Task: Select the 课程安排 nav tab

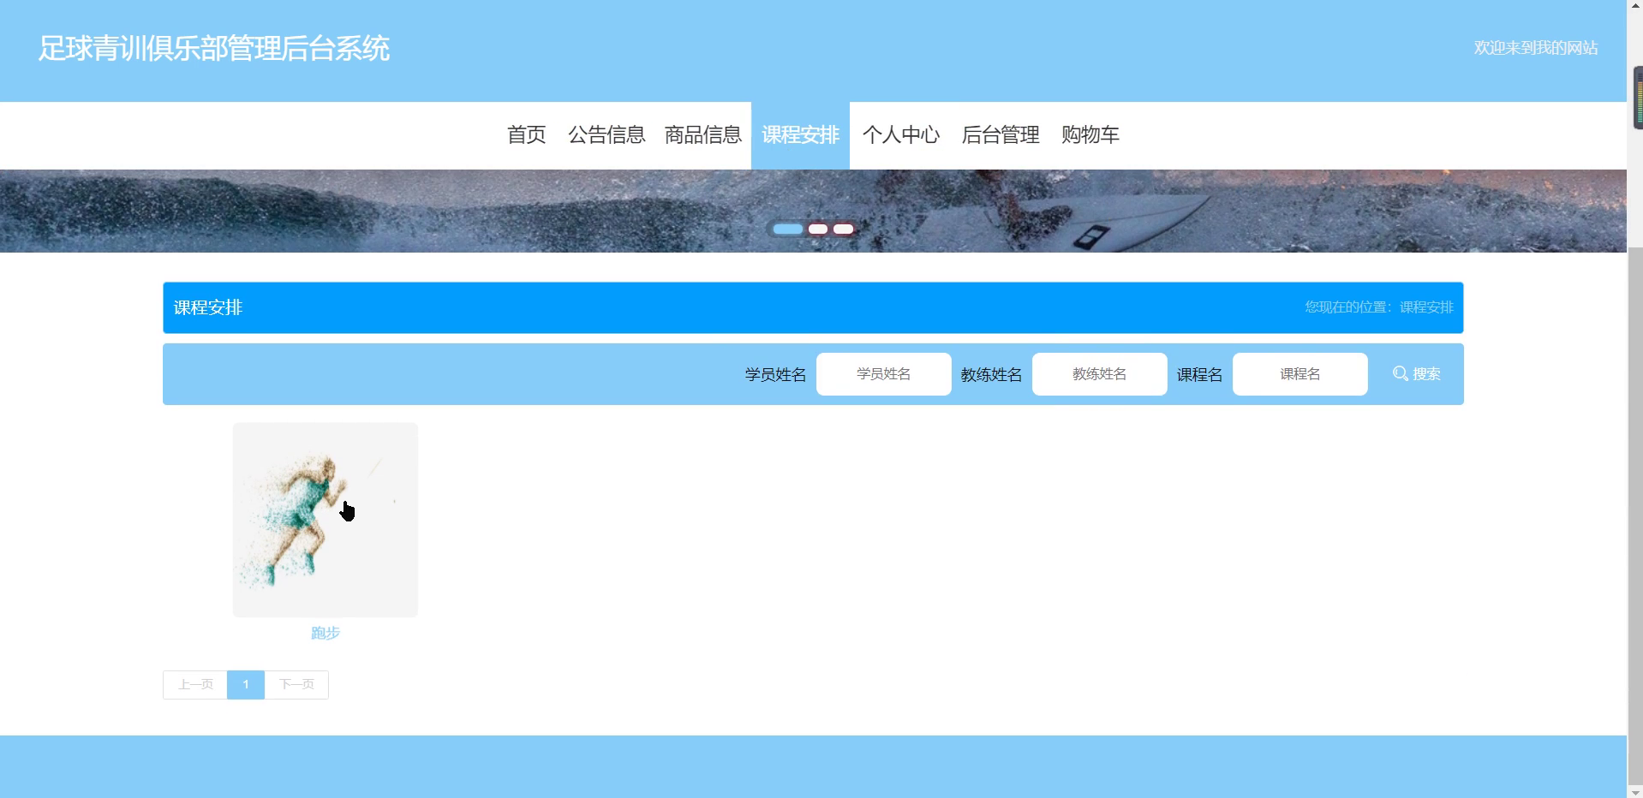Action: [x=800, y=135]
